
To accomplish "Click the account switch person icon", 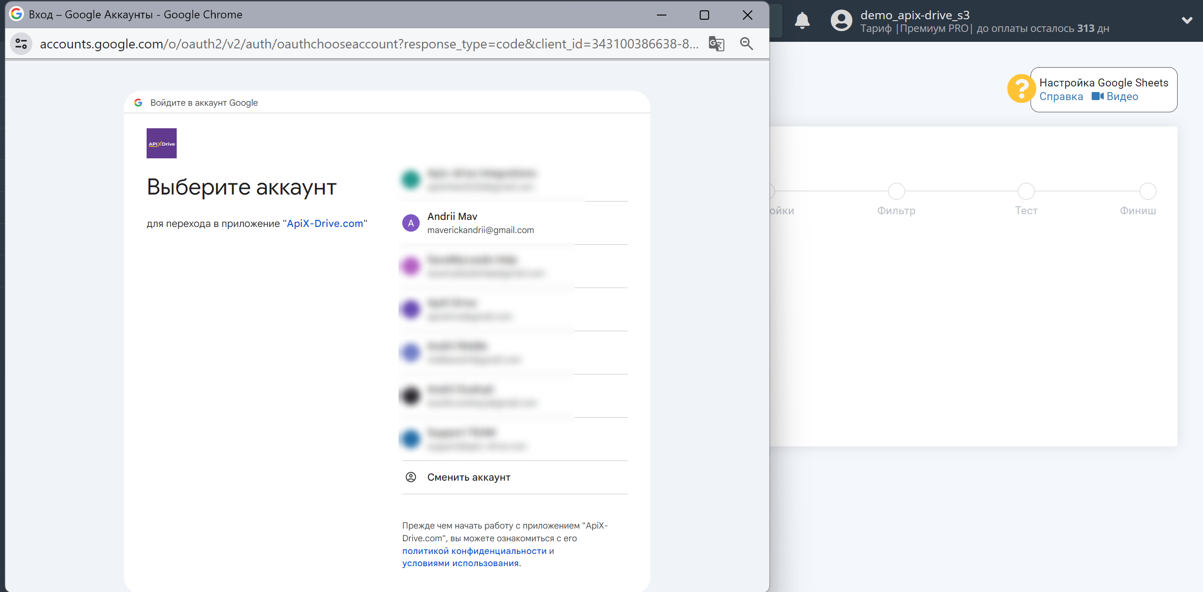I will pyautogui.click(x=411, y=477).
